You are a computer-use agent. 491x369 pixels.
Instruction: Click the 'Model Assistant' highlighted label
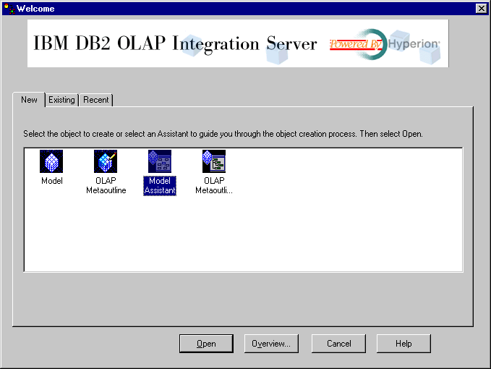[x=160, y=186]
